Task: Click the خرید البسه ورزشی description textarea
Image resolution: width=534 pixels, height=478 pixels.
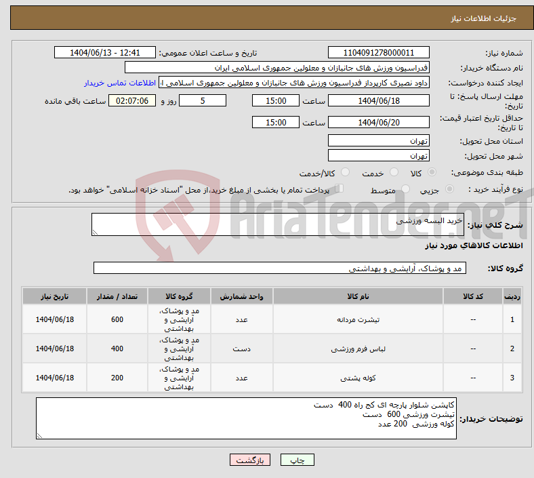Action: [x=278, y=224]
